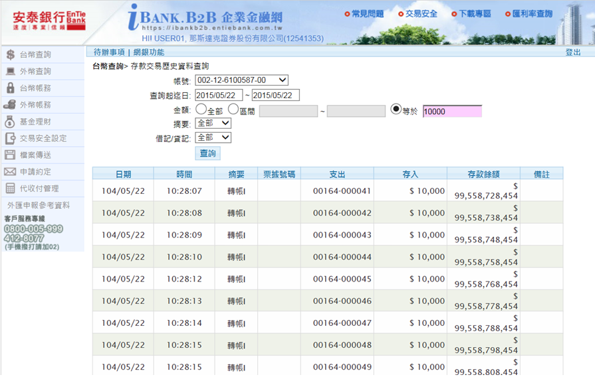Click the disabled range maximum amount field
The width and height of the screenshot is (595, 381).
click(x=356, y=111)
